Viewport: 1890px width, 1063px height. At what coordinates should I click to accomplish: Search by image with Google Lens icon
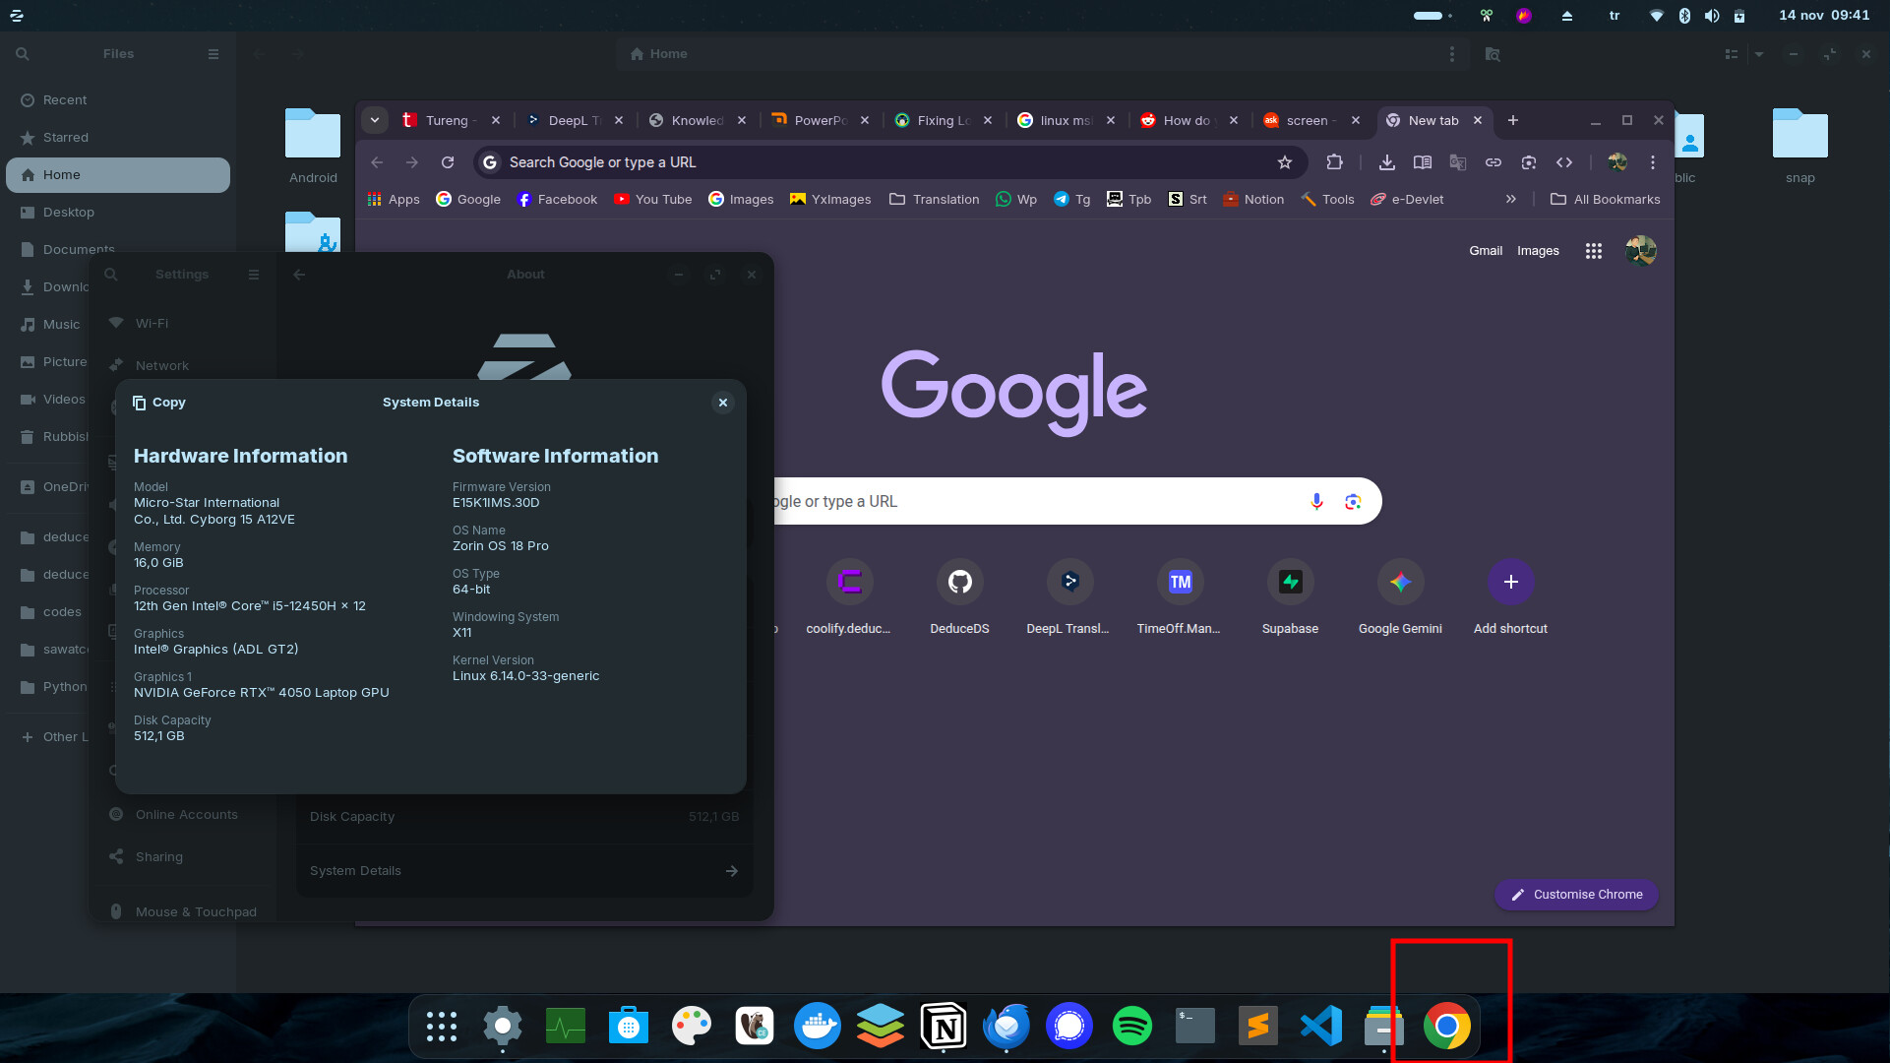(1353, 501)
